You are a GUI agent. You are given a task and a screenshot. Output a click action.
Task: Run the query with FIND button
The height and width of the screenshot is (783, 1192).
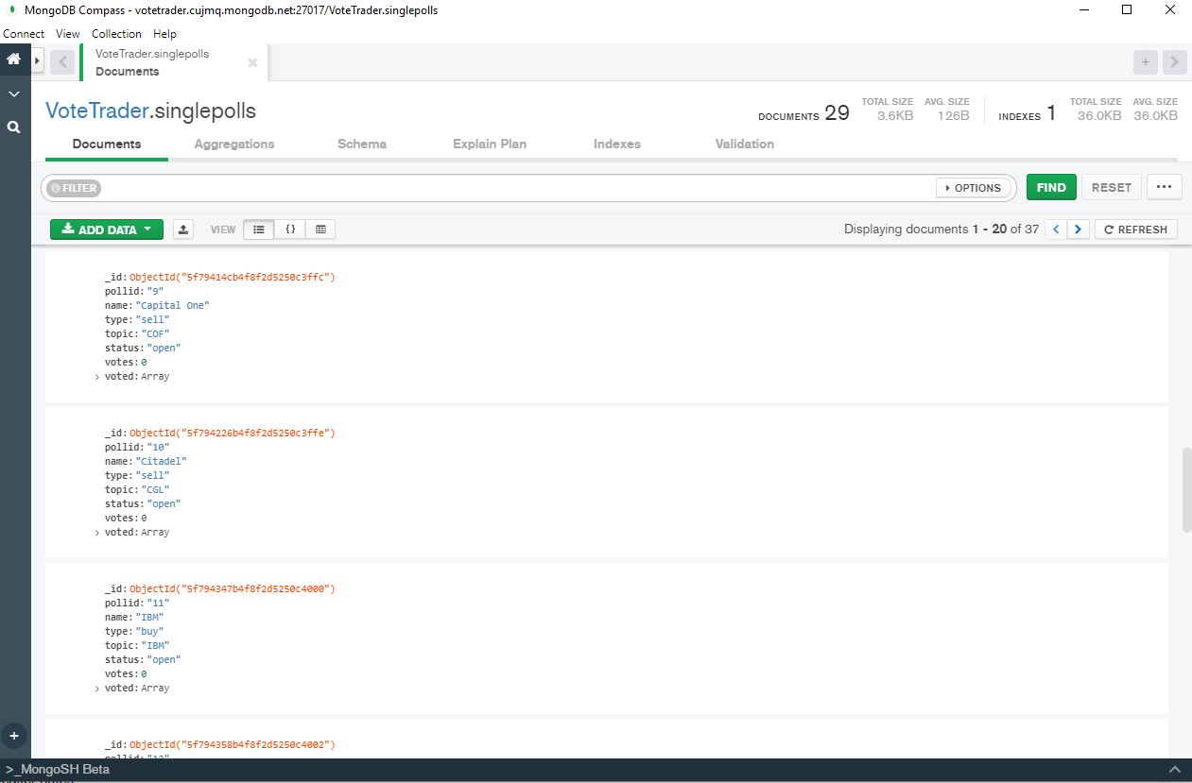coord(1051,188)
